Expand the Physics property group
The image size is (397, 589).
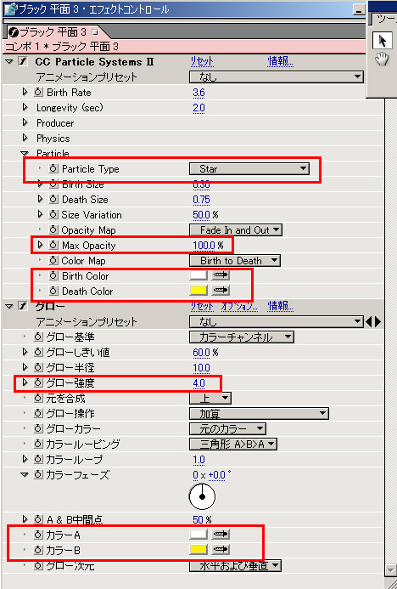pyautogui.click(x=25, y=138)
